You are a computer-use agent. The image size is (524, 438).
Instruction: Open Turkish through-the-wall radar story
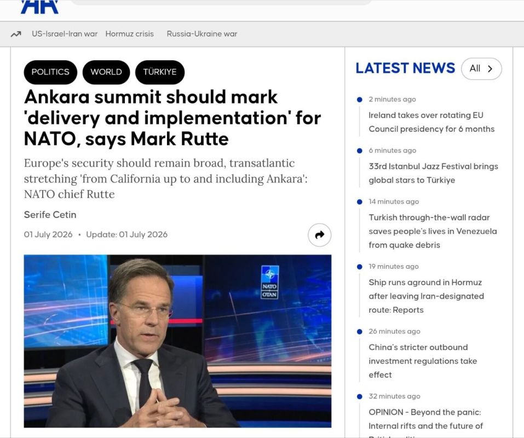(x=433, y=231)
